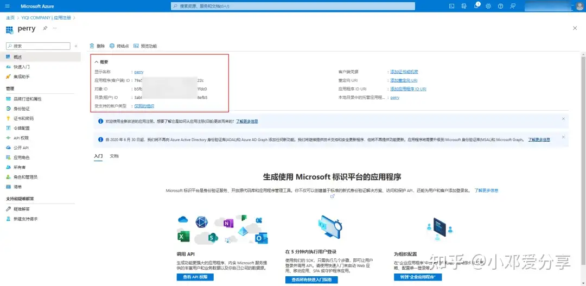This screenshot has height=286, width=586.
Task: Open the Azure portal hamburger menu
Action: pyautogui.click(x=8, y=6)
